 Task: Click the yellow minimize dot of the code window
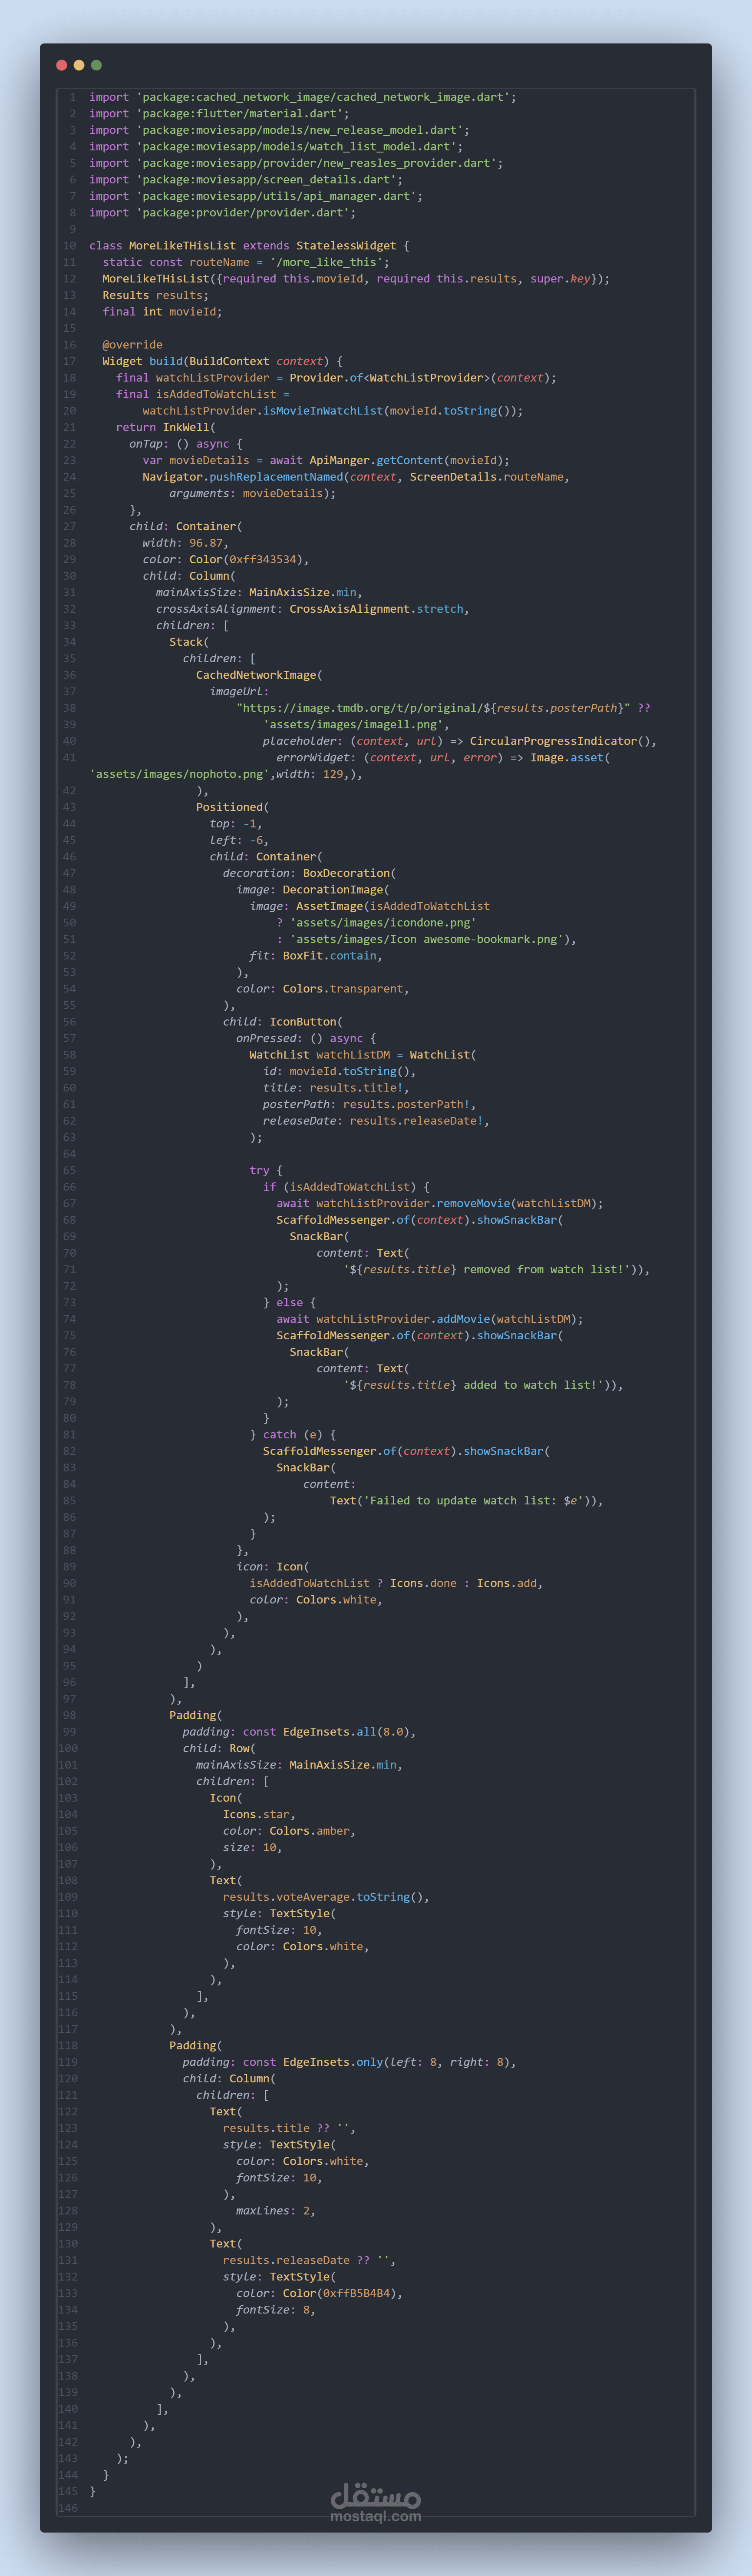79,65
